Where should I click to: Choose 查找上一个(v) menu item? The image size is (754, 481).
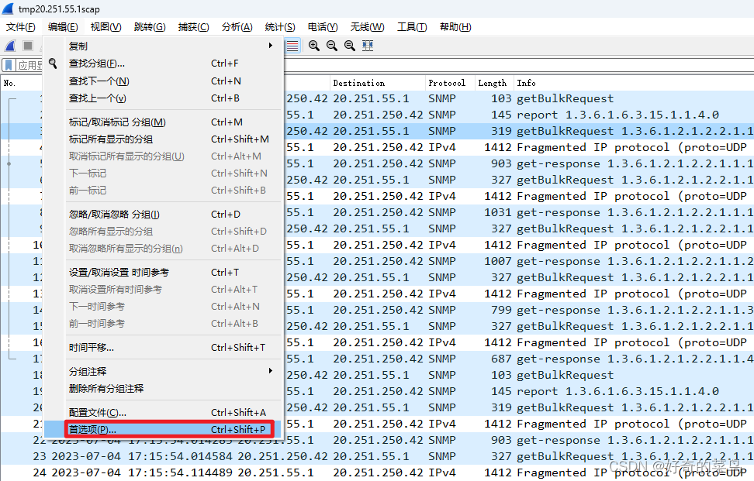pyautogui.click(x=164, y=98)
